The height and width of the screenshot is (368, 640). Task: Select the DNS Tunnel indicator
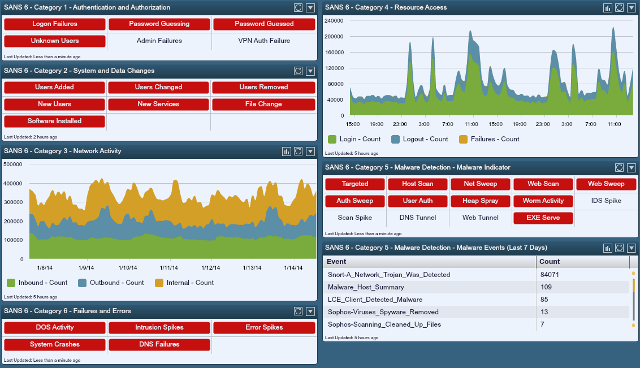coord(418,218)
